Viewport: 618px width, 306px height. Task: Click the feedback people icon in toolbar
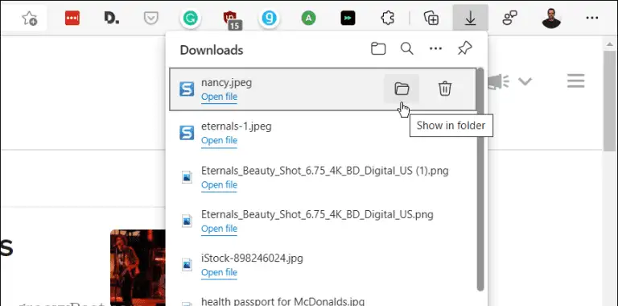coord(509,19)
